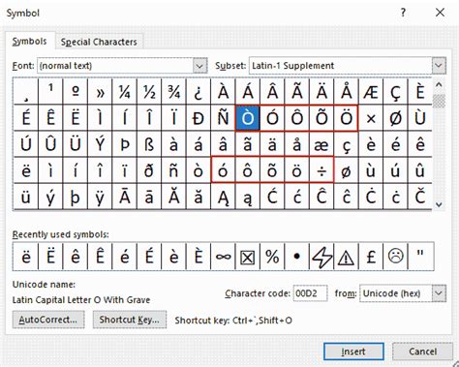Pick the Č with caron symbol
459x367 pixels.
coord(420,197)
